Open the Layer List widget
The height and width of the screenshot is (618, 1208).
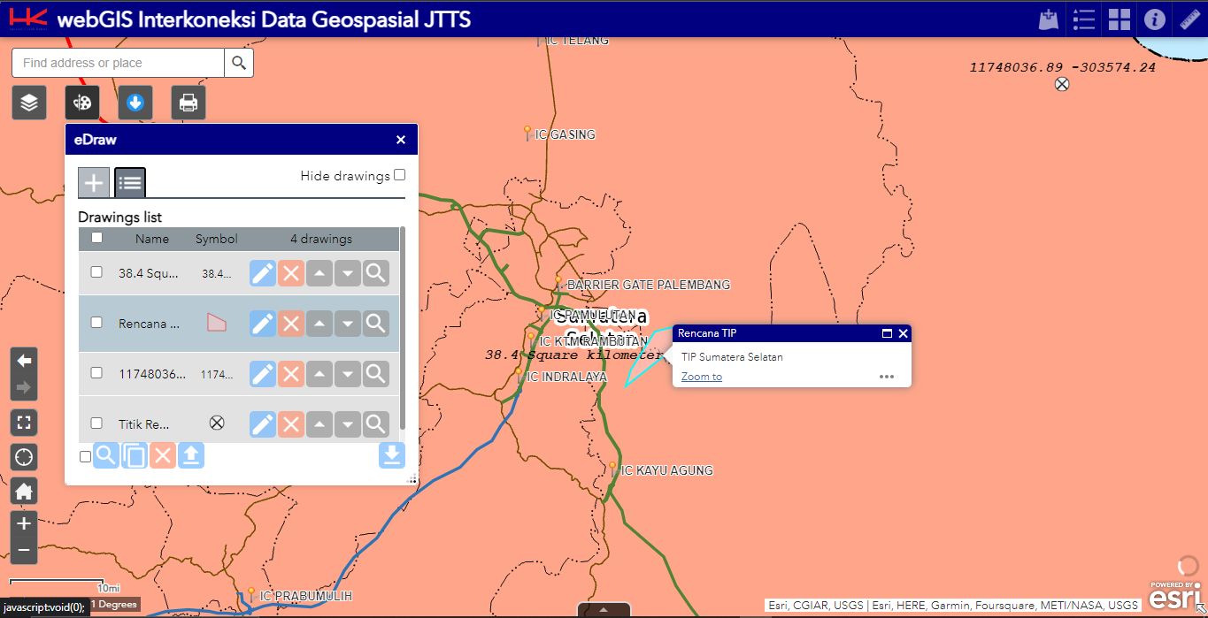(29, 103)
